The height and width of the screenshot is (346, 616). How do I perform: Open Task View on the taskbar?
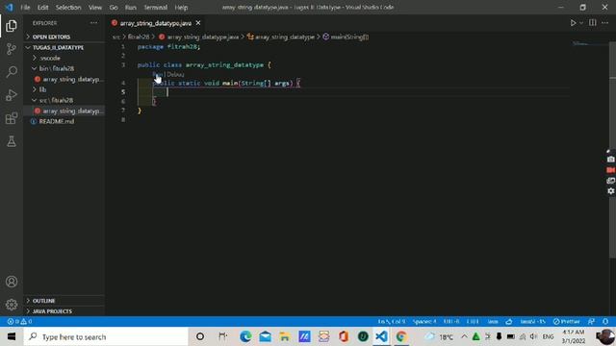[x=222, y=336]
